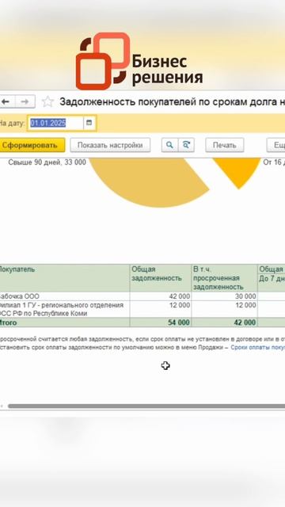Add report to favorites with star icon

pyautogui.click(x=47, y=102)
